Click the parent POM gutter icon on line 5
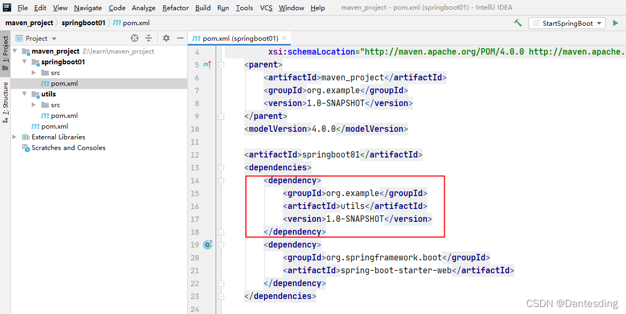This screenshot has height=314, width=626. 207,64
